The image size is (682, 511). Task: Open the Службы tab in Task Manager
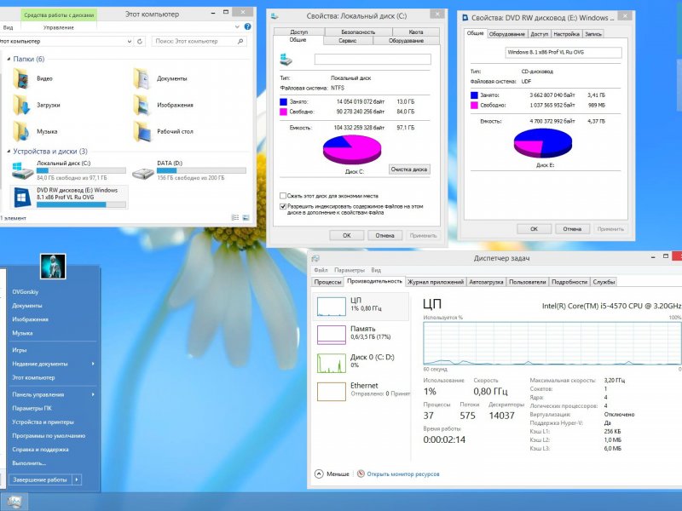(604, 282)
